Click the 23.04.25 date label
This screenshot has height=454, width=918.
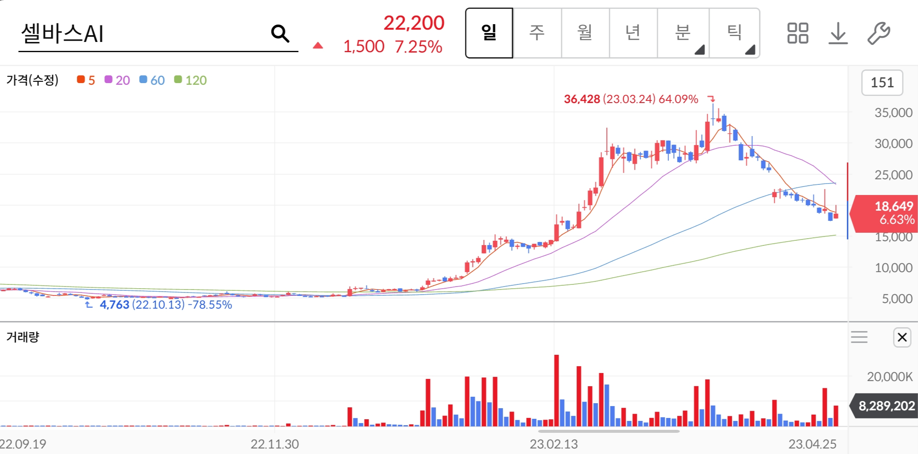(x=812, y=444)
